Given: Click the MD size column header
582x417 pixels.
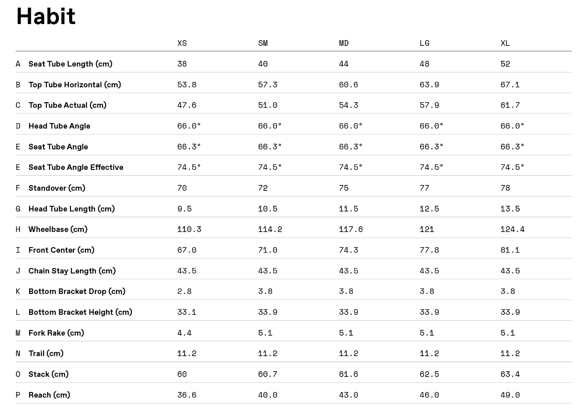Looking at the screenshot, I should click(x=344, y=43).
